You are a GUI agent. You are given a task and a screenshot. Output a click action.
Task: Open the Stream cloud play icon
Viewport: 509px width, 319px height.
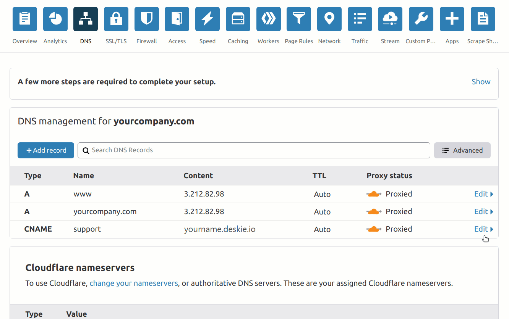[390, 19]
